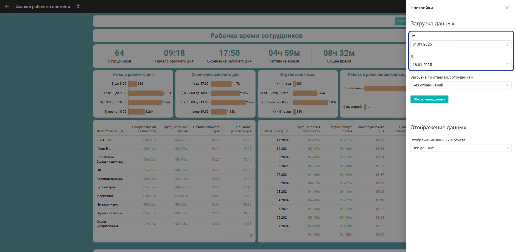Go to previous page in department table
Screen dimensions: 516x252
(x=231, y=236)
